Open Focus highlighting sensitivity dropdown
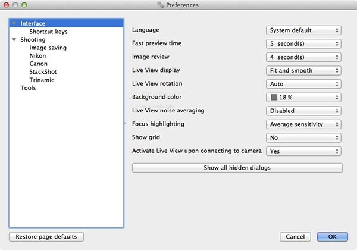 point(303,124)
